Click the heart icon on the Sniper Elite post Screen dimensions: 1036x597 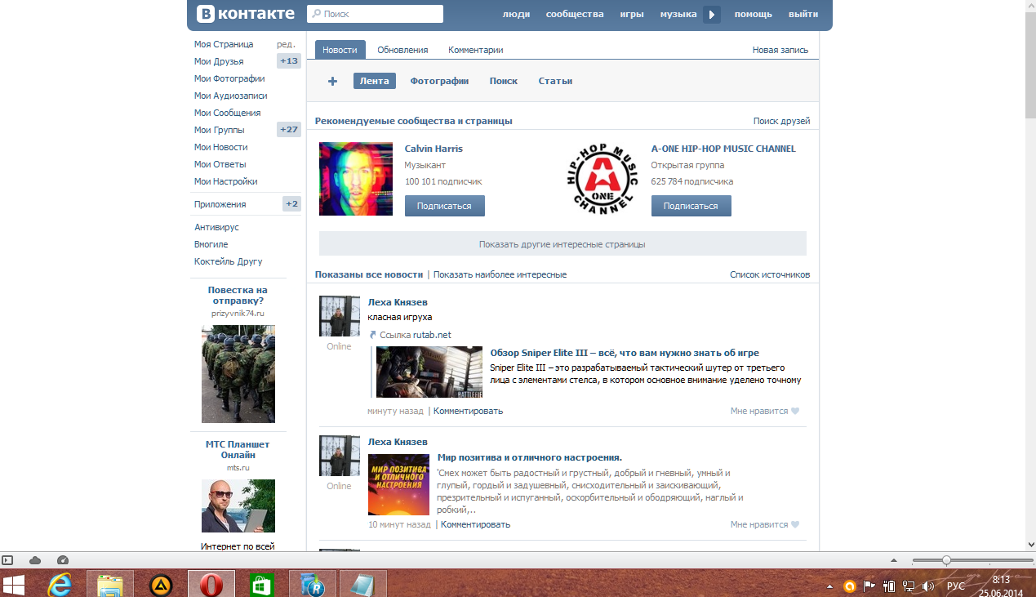click(795, 412)
